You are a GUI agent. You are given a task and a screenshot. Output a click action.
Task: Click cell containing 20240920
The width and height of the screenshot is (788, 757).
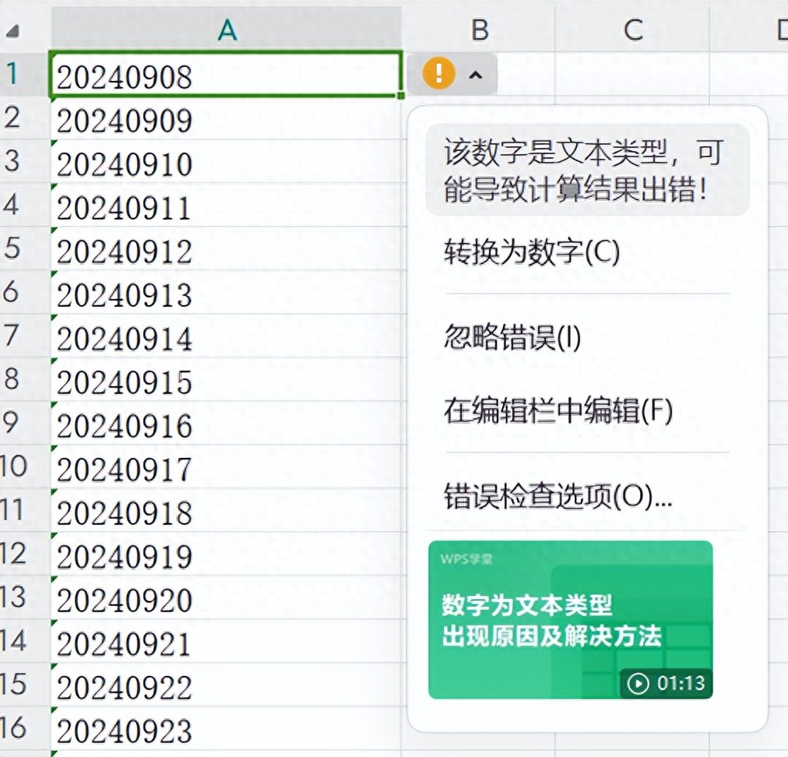pos(226,597)
